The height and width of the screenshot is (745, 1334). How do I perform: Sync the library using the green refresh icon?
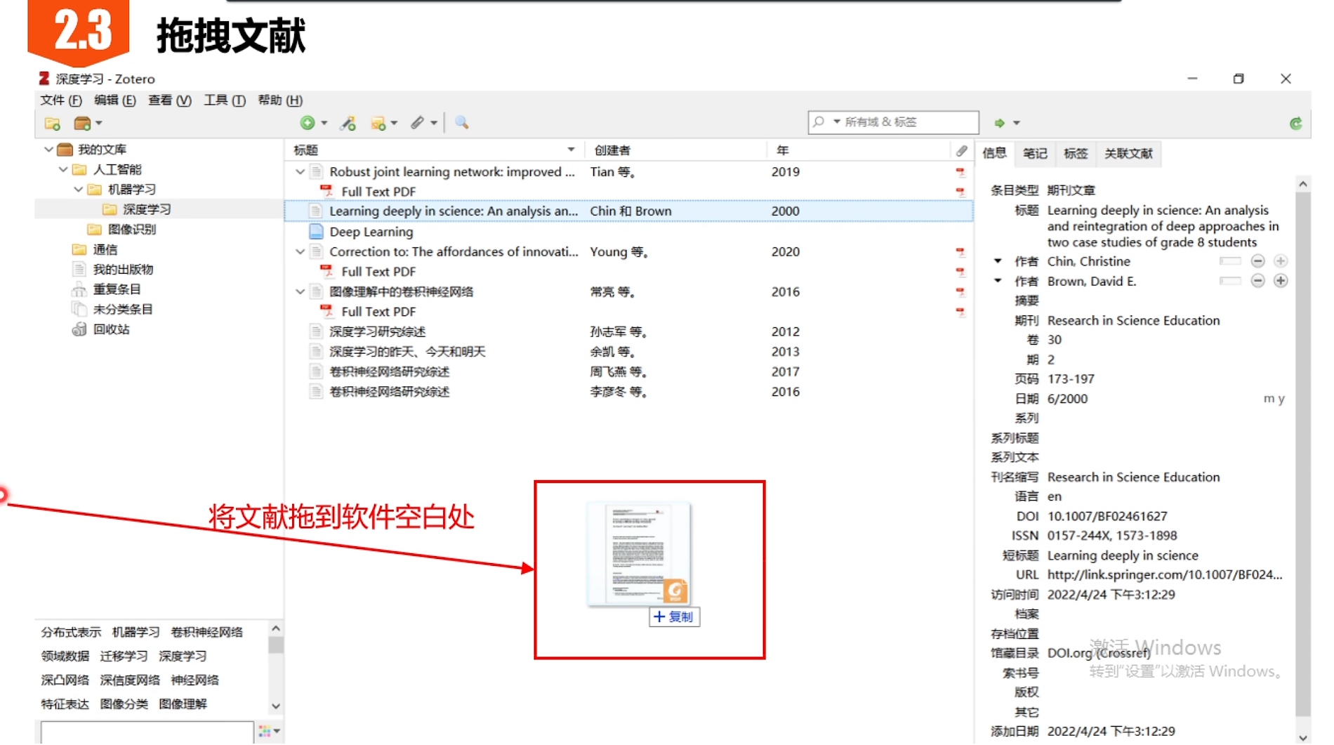point(1295,122)
